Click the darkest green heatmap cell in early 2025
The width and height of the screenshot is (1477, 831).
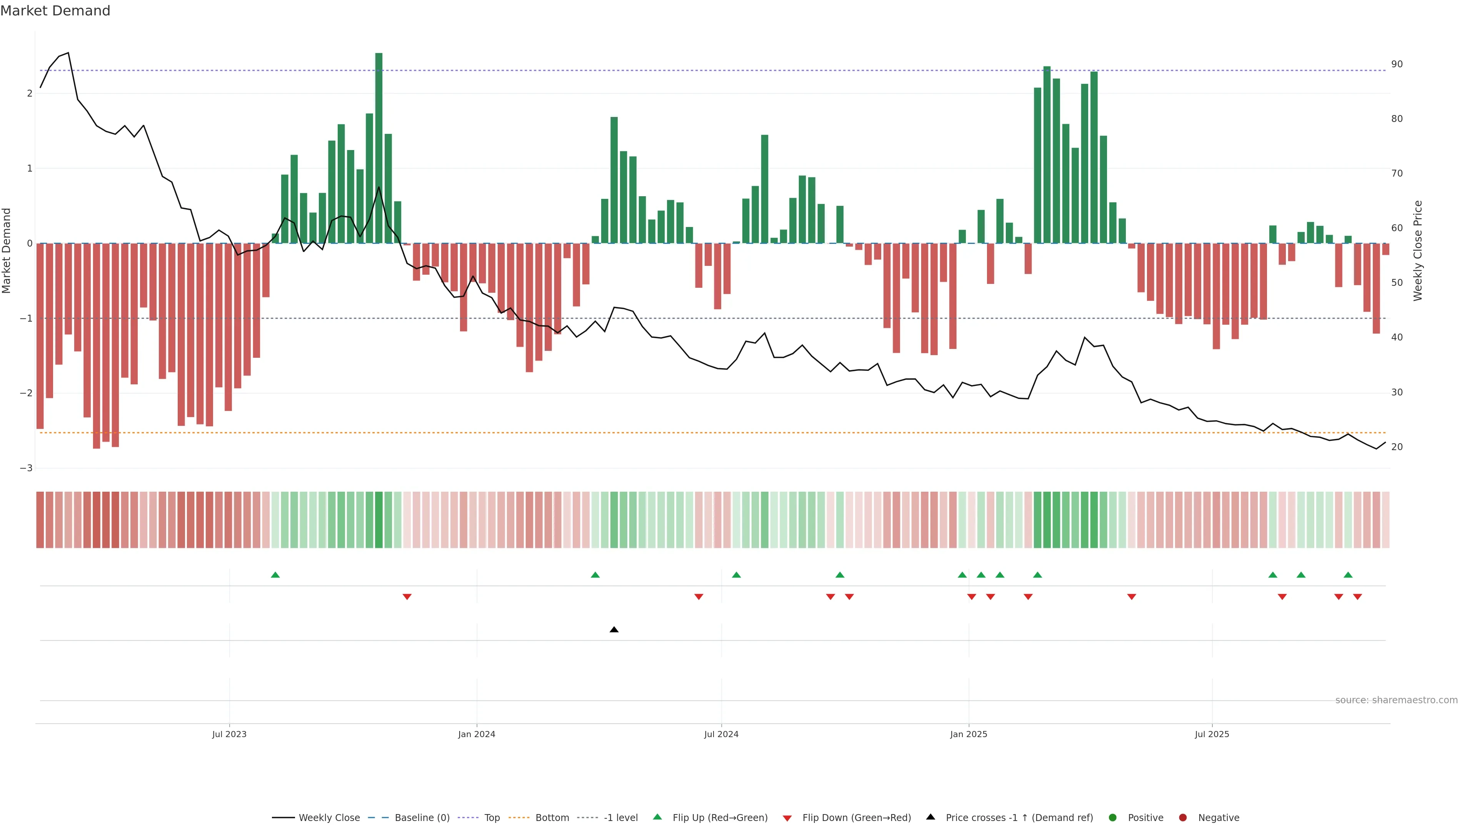(1047, 520)
